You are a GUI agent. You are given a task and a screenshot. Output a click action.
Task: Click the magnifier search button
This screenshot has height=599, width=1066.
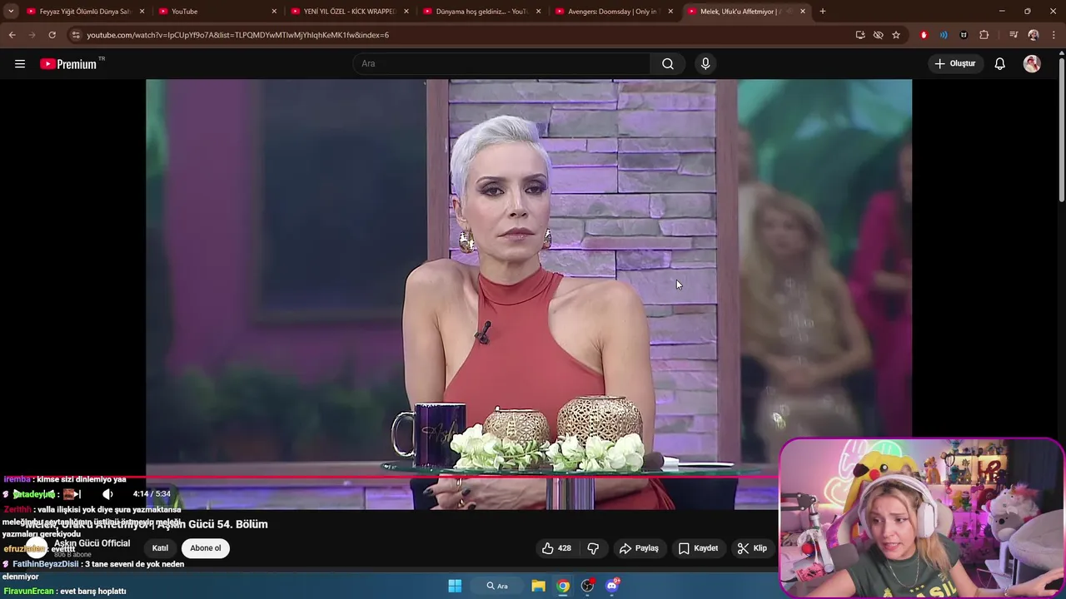pyautogui.click(x=668, y=64)
